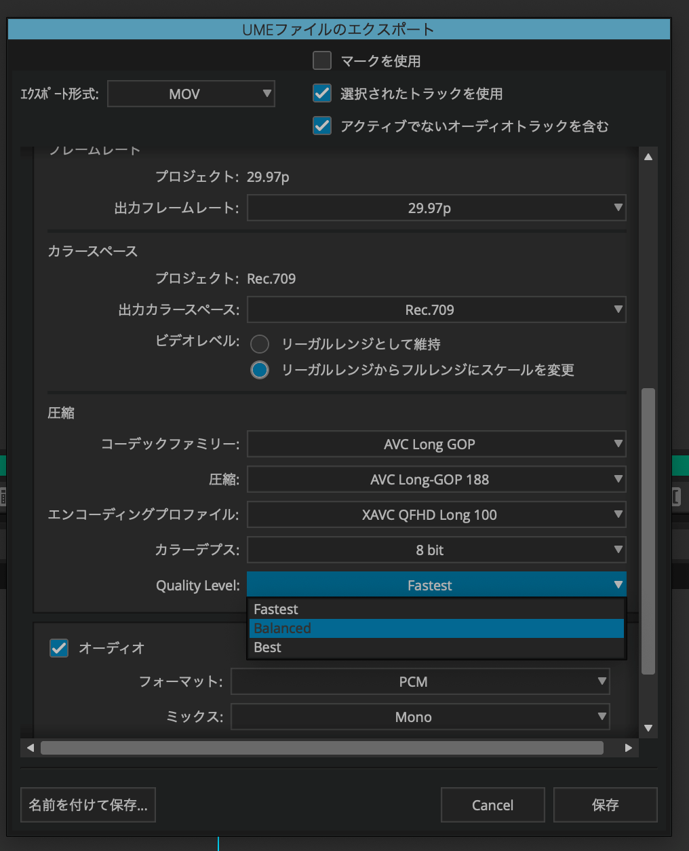This screenshot has height=851, width=689.
Task: Click the UMEファイルのエクスポート title bar
Action: pos(338,29)
